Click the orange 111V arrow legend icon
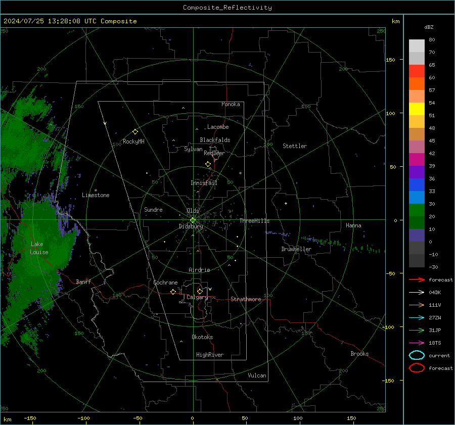The width and height of the screenshot is (455, 425). (x=417, y=305)
